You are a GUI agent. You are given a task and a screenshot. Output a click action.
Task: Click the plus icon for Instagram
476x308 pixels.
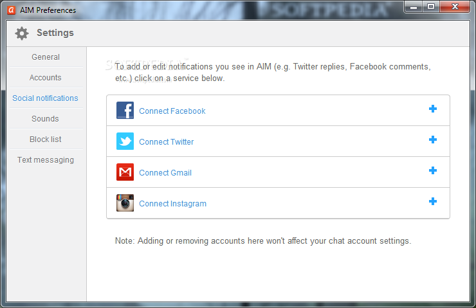[x=433, y=201]
